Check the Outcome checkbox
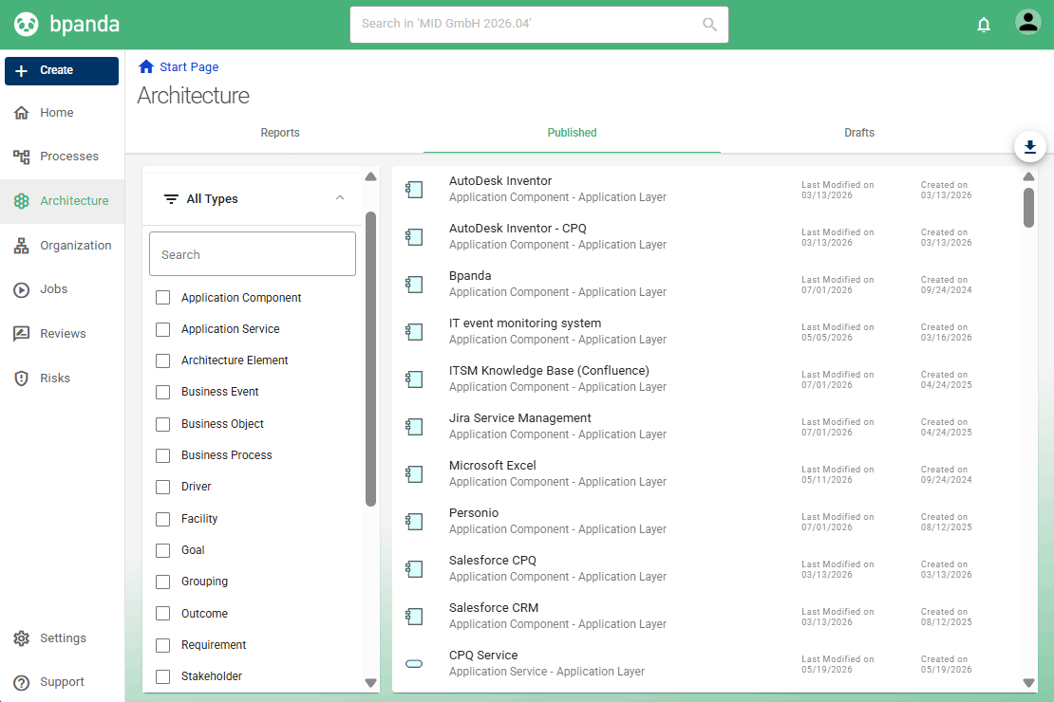 pyautogui.click(x=162, y=614)
